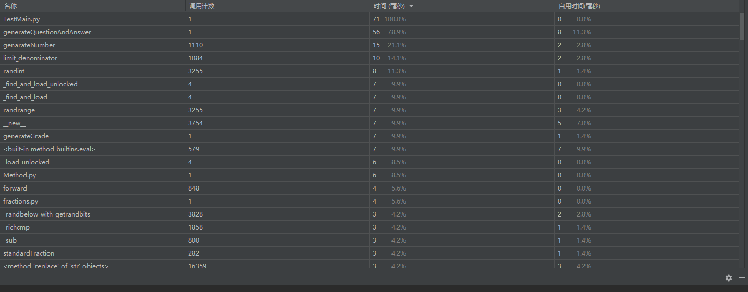748x292 pixels.
Task: Select the fractions.py row
Action: point(369,201)
